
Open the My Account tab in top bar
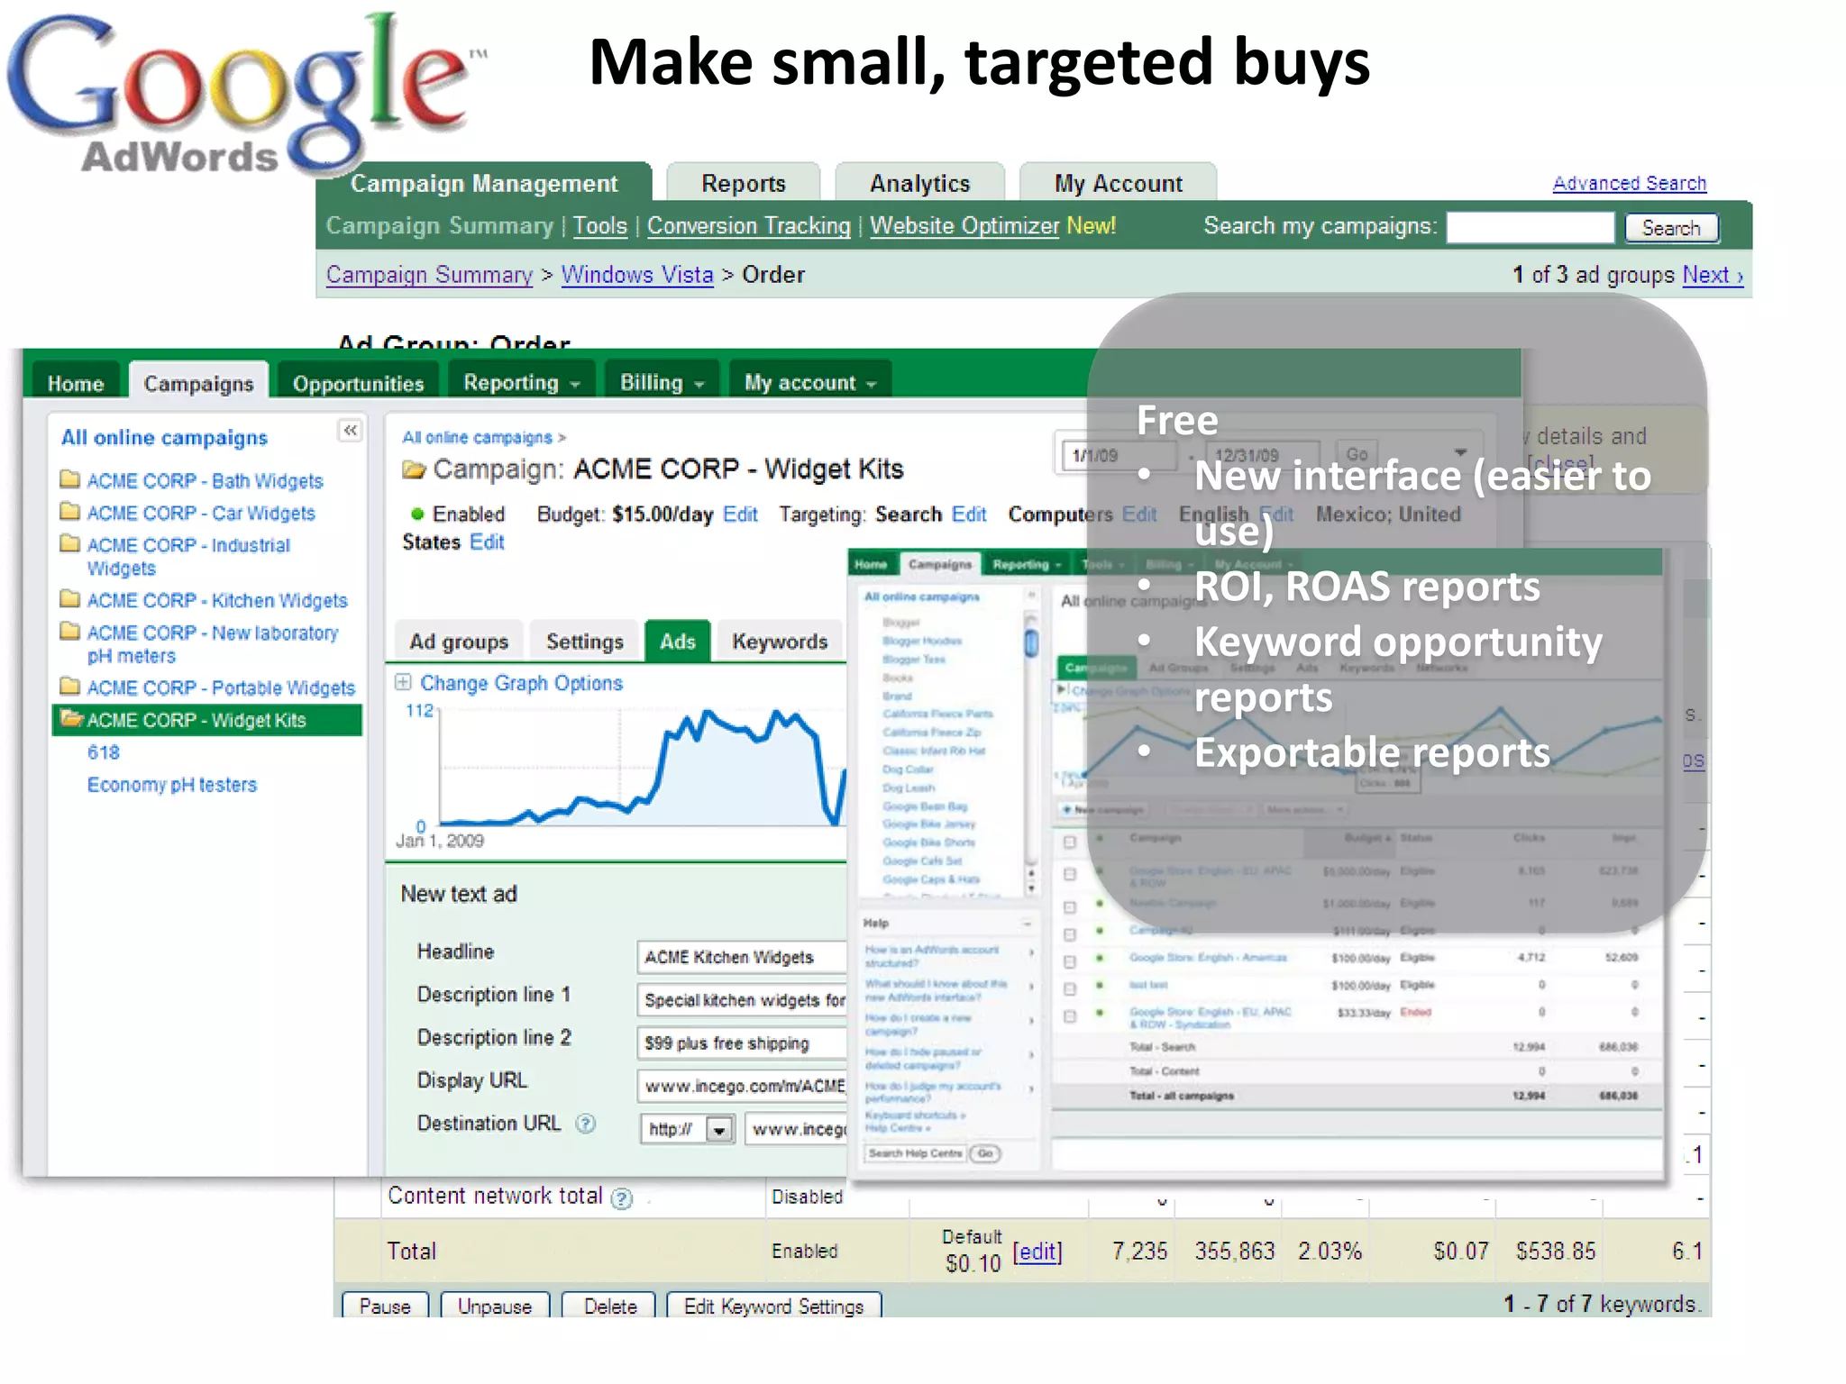coord(1118,183)
